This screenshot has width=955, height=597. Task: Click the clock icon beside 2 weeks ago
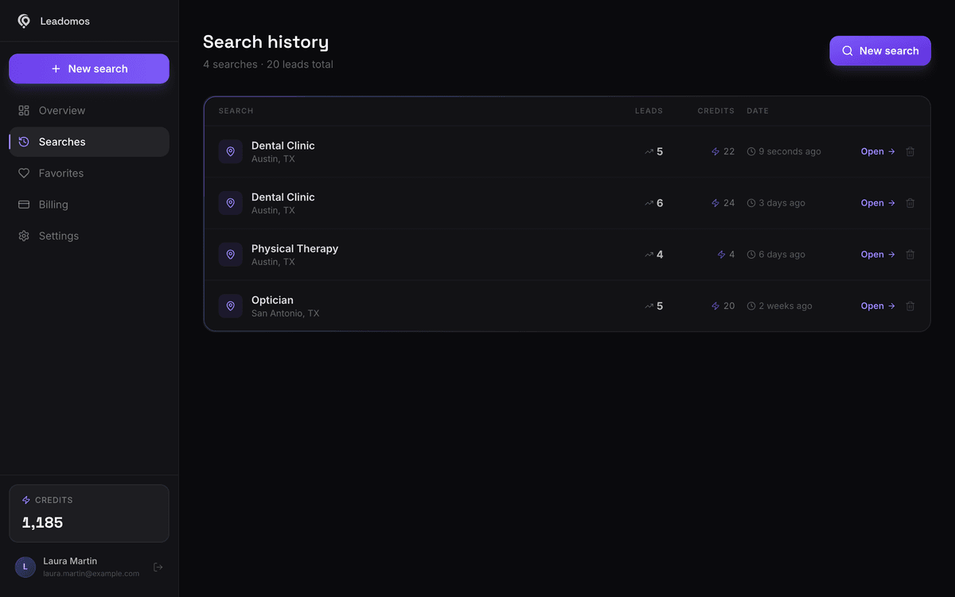click(751, 306)
